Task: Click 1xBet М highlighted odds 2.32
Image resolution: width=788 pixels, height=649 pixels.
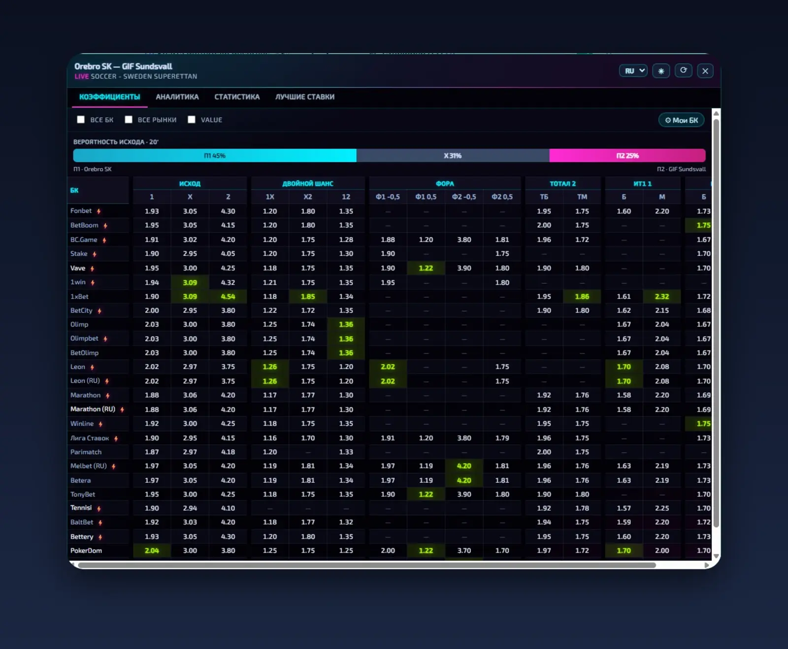Action: [662, 297]
